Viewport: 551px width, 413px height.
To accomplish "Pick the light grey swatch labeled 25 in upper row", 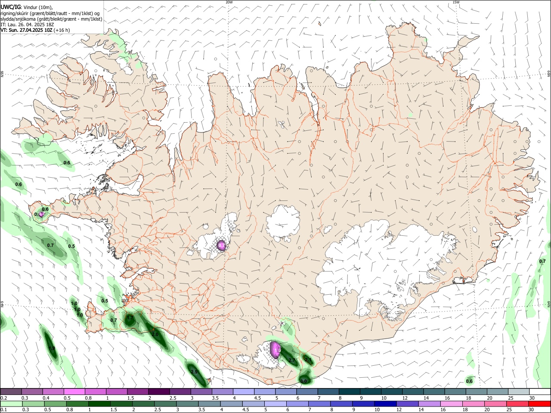I will [x=519, y=391].
